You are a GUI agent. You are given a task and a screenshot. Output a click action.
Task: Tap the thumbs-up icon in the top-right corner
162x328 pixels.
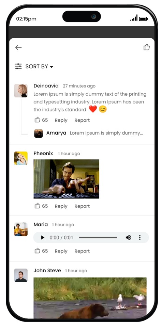point(147,47)
